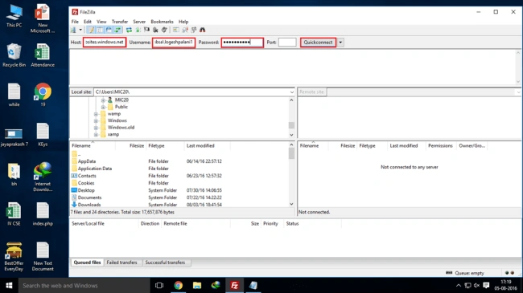Open the Transfer menu
This screenshot has height=293, width=523.
coord(120,22)
